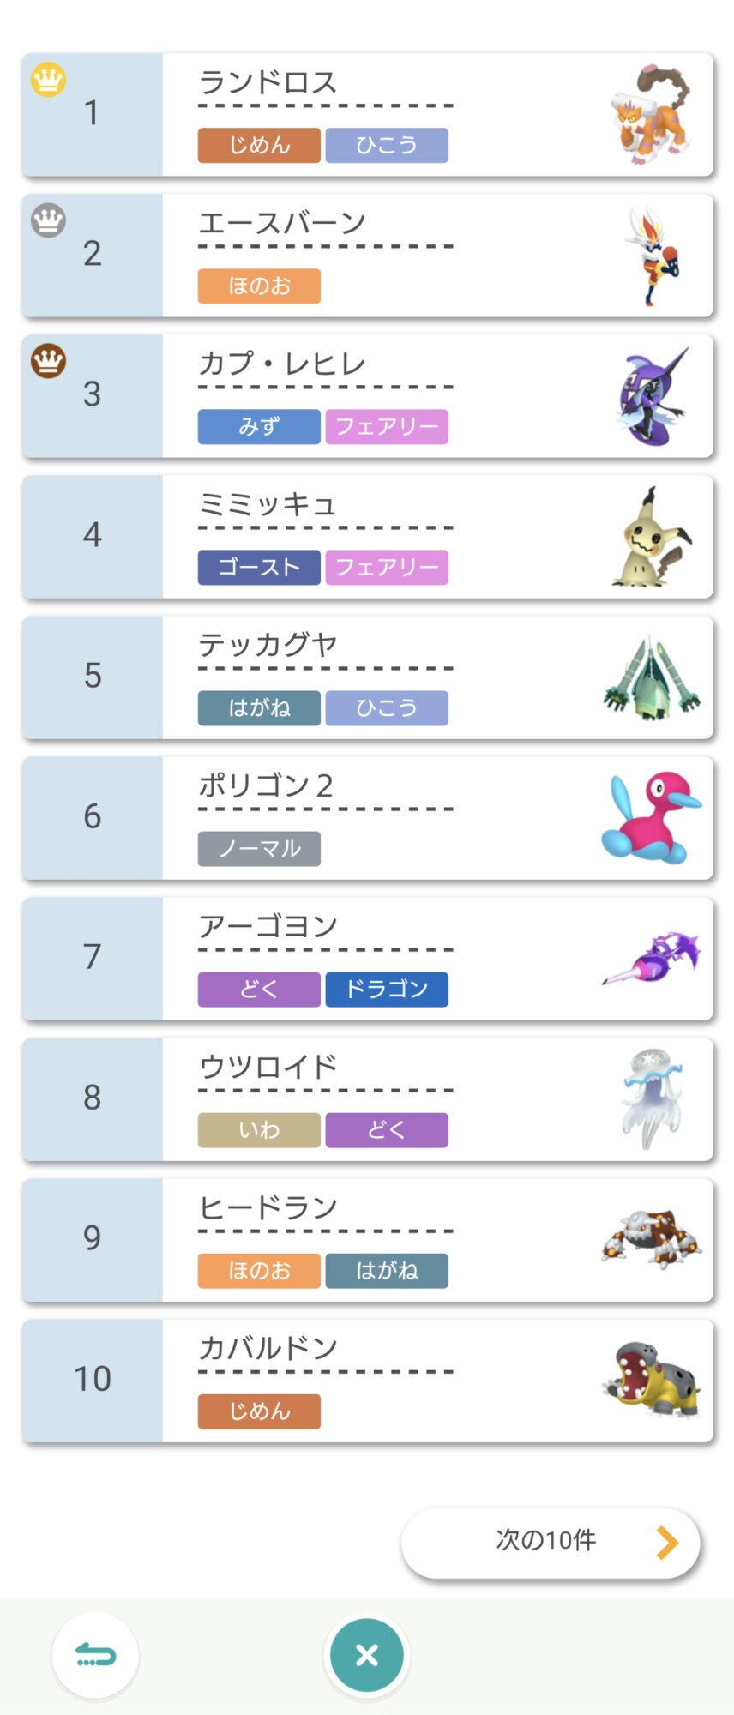Click the ほのお type tag on エースバーン
Screen dimensions: 734x1715
pos(259,286)
